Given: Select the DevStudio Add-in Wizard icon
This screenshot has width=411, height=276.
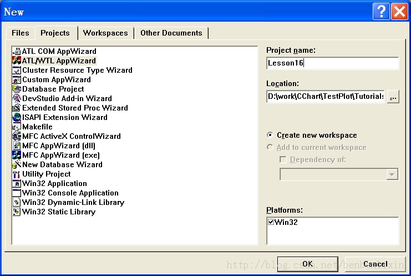Looking at the screenshot, I should tap(17, 98).
